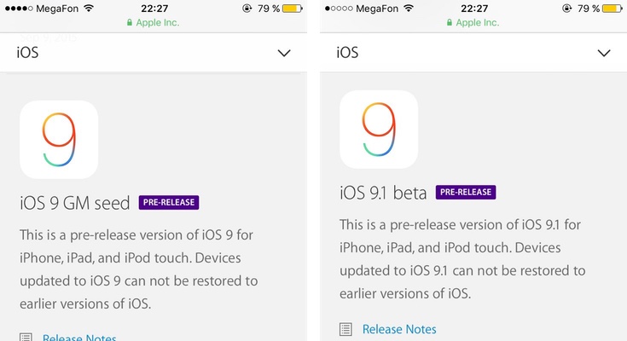Open Release Notes for iOS 9 GM seed
The height and width of the screenshot is (341, 627).
79,338
